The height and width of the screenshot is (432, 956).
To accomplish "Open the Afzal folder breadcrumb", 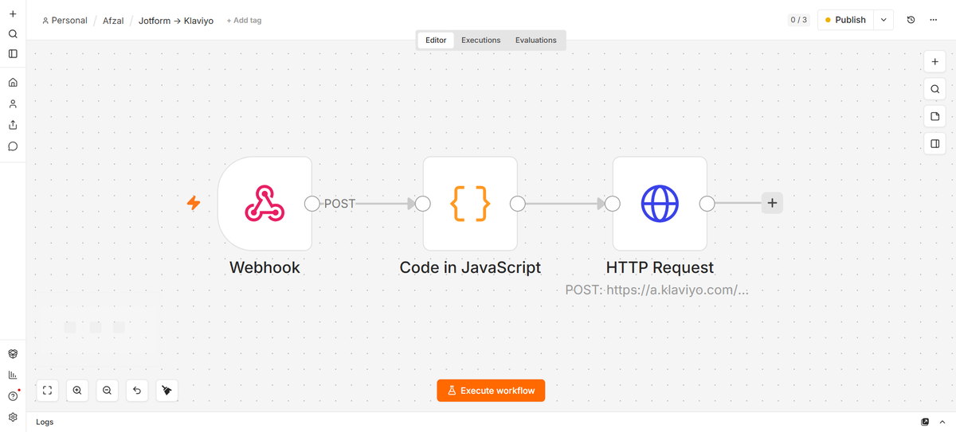I will coord(113,21).
